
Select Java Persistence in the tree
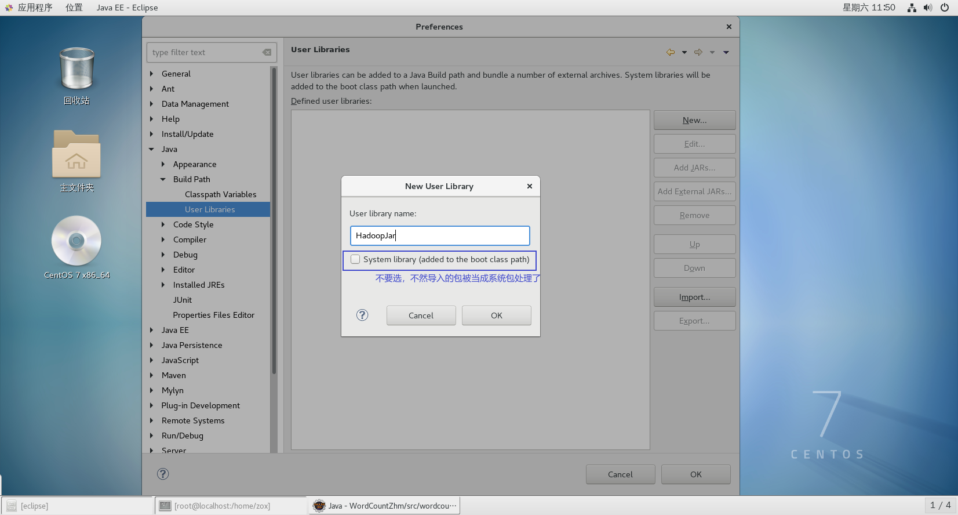click(192, 345)
